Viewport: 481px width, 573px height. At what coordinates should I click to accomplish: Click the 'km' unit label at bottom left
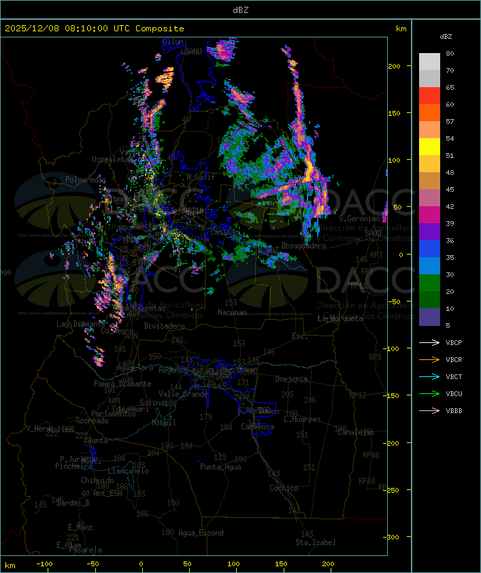[x=10, y=566]
